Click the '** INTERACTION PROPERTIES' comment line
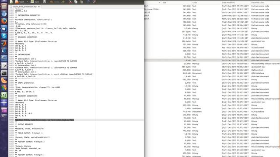Image resolution: width=280 pixels, height=157 pixels. (28, 15)
